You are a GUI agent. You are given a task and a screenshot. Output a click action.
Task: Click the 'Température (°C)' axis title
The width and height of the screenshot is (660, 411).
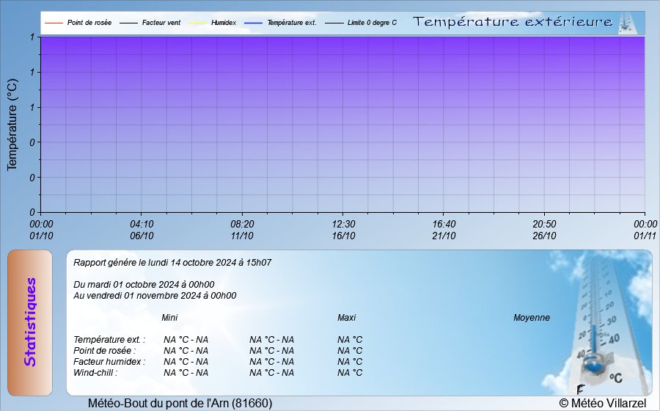[12, 125]
